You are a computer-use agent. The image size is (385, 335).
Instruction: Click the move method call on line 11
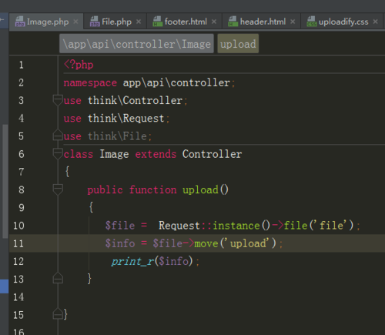coord(206,243)
